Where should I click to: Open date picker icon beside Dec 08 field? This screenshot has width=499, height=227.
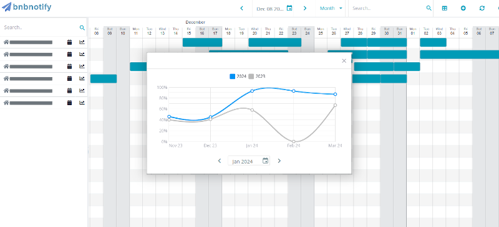[289, 8]
